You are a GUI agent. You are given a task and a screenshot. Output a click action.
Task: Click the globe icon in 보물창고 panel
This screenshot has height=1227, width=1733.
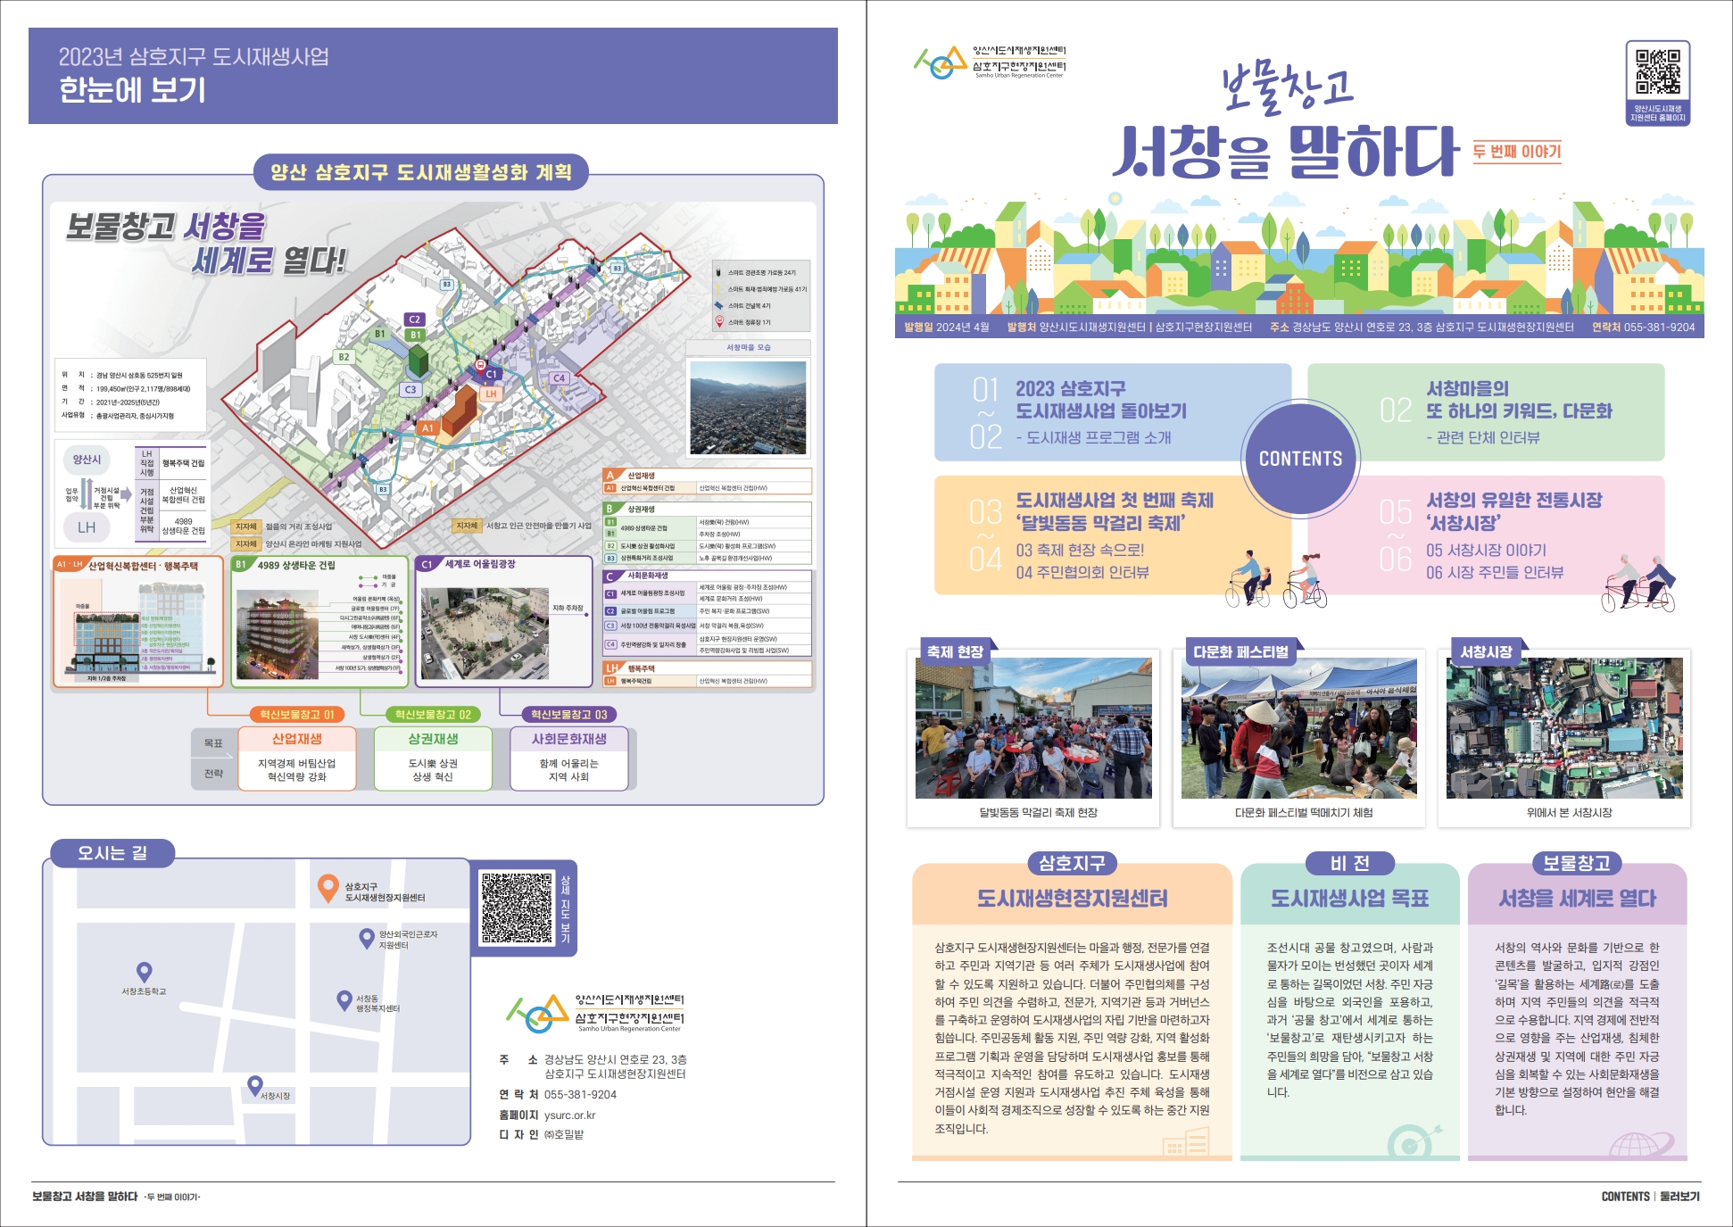click(x=1641, y=1143)
